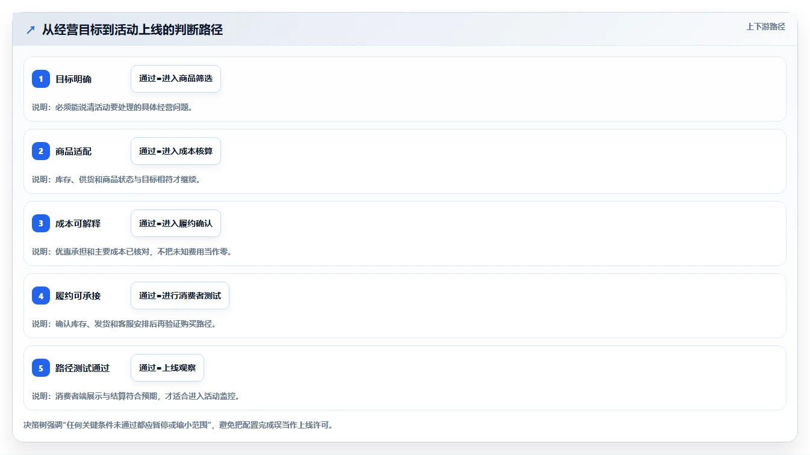This screenshot has width=810, height=455.
Task: Click the description 必须能说清活动要处理的具体经营问题
Action: click(x=112, y=107)
